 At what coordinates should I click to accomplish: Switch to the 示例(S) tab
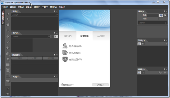point(101,36)
